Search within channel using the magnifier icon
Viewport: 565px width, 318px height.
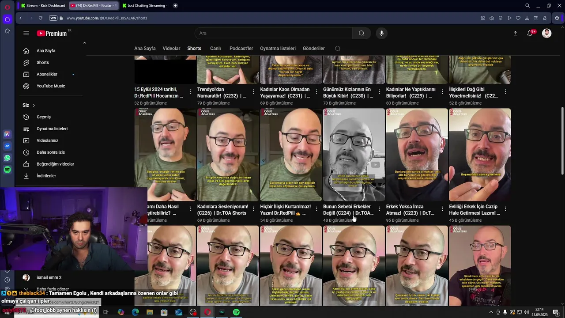pos(338,49)
